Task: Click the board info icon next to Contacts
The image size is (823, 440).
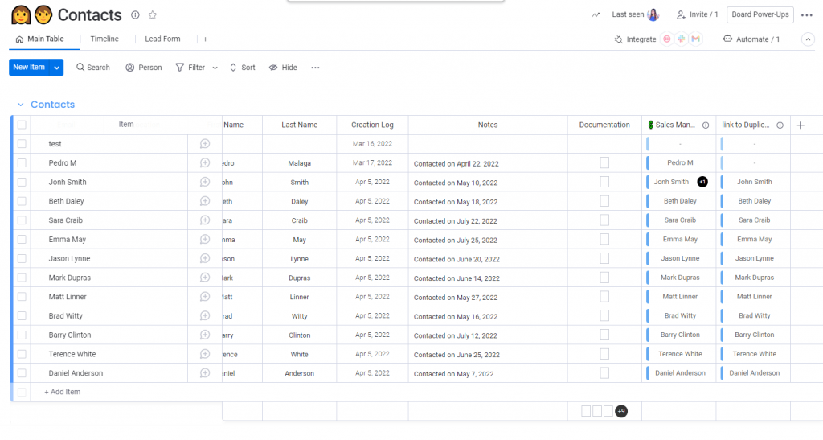Action: [x=135, y=14]
